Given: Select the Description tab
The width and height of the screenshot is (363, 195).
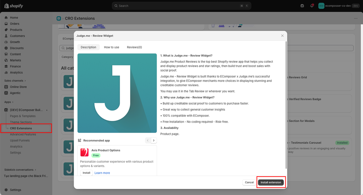Looking at the screenshot, I should pos(88,47).
